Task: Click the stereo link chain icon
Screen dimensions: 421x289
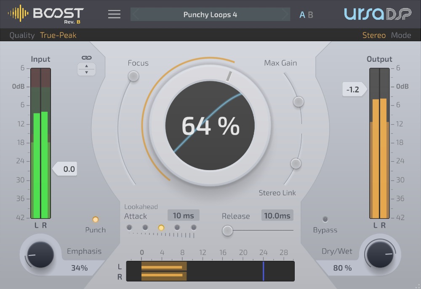Action: pyautogui.click(x=86, y=58)
